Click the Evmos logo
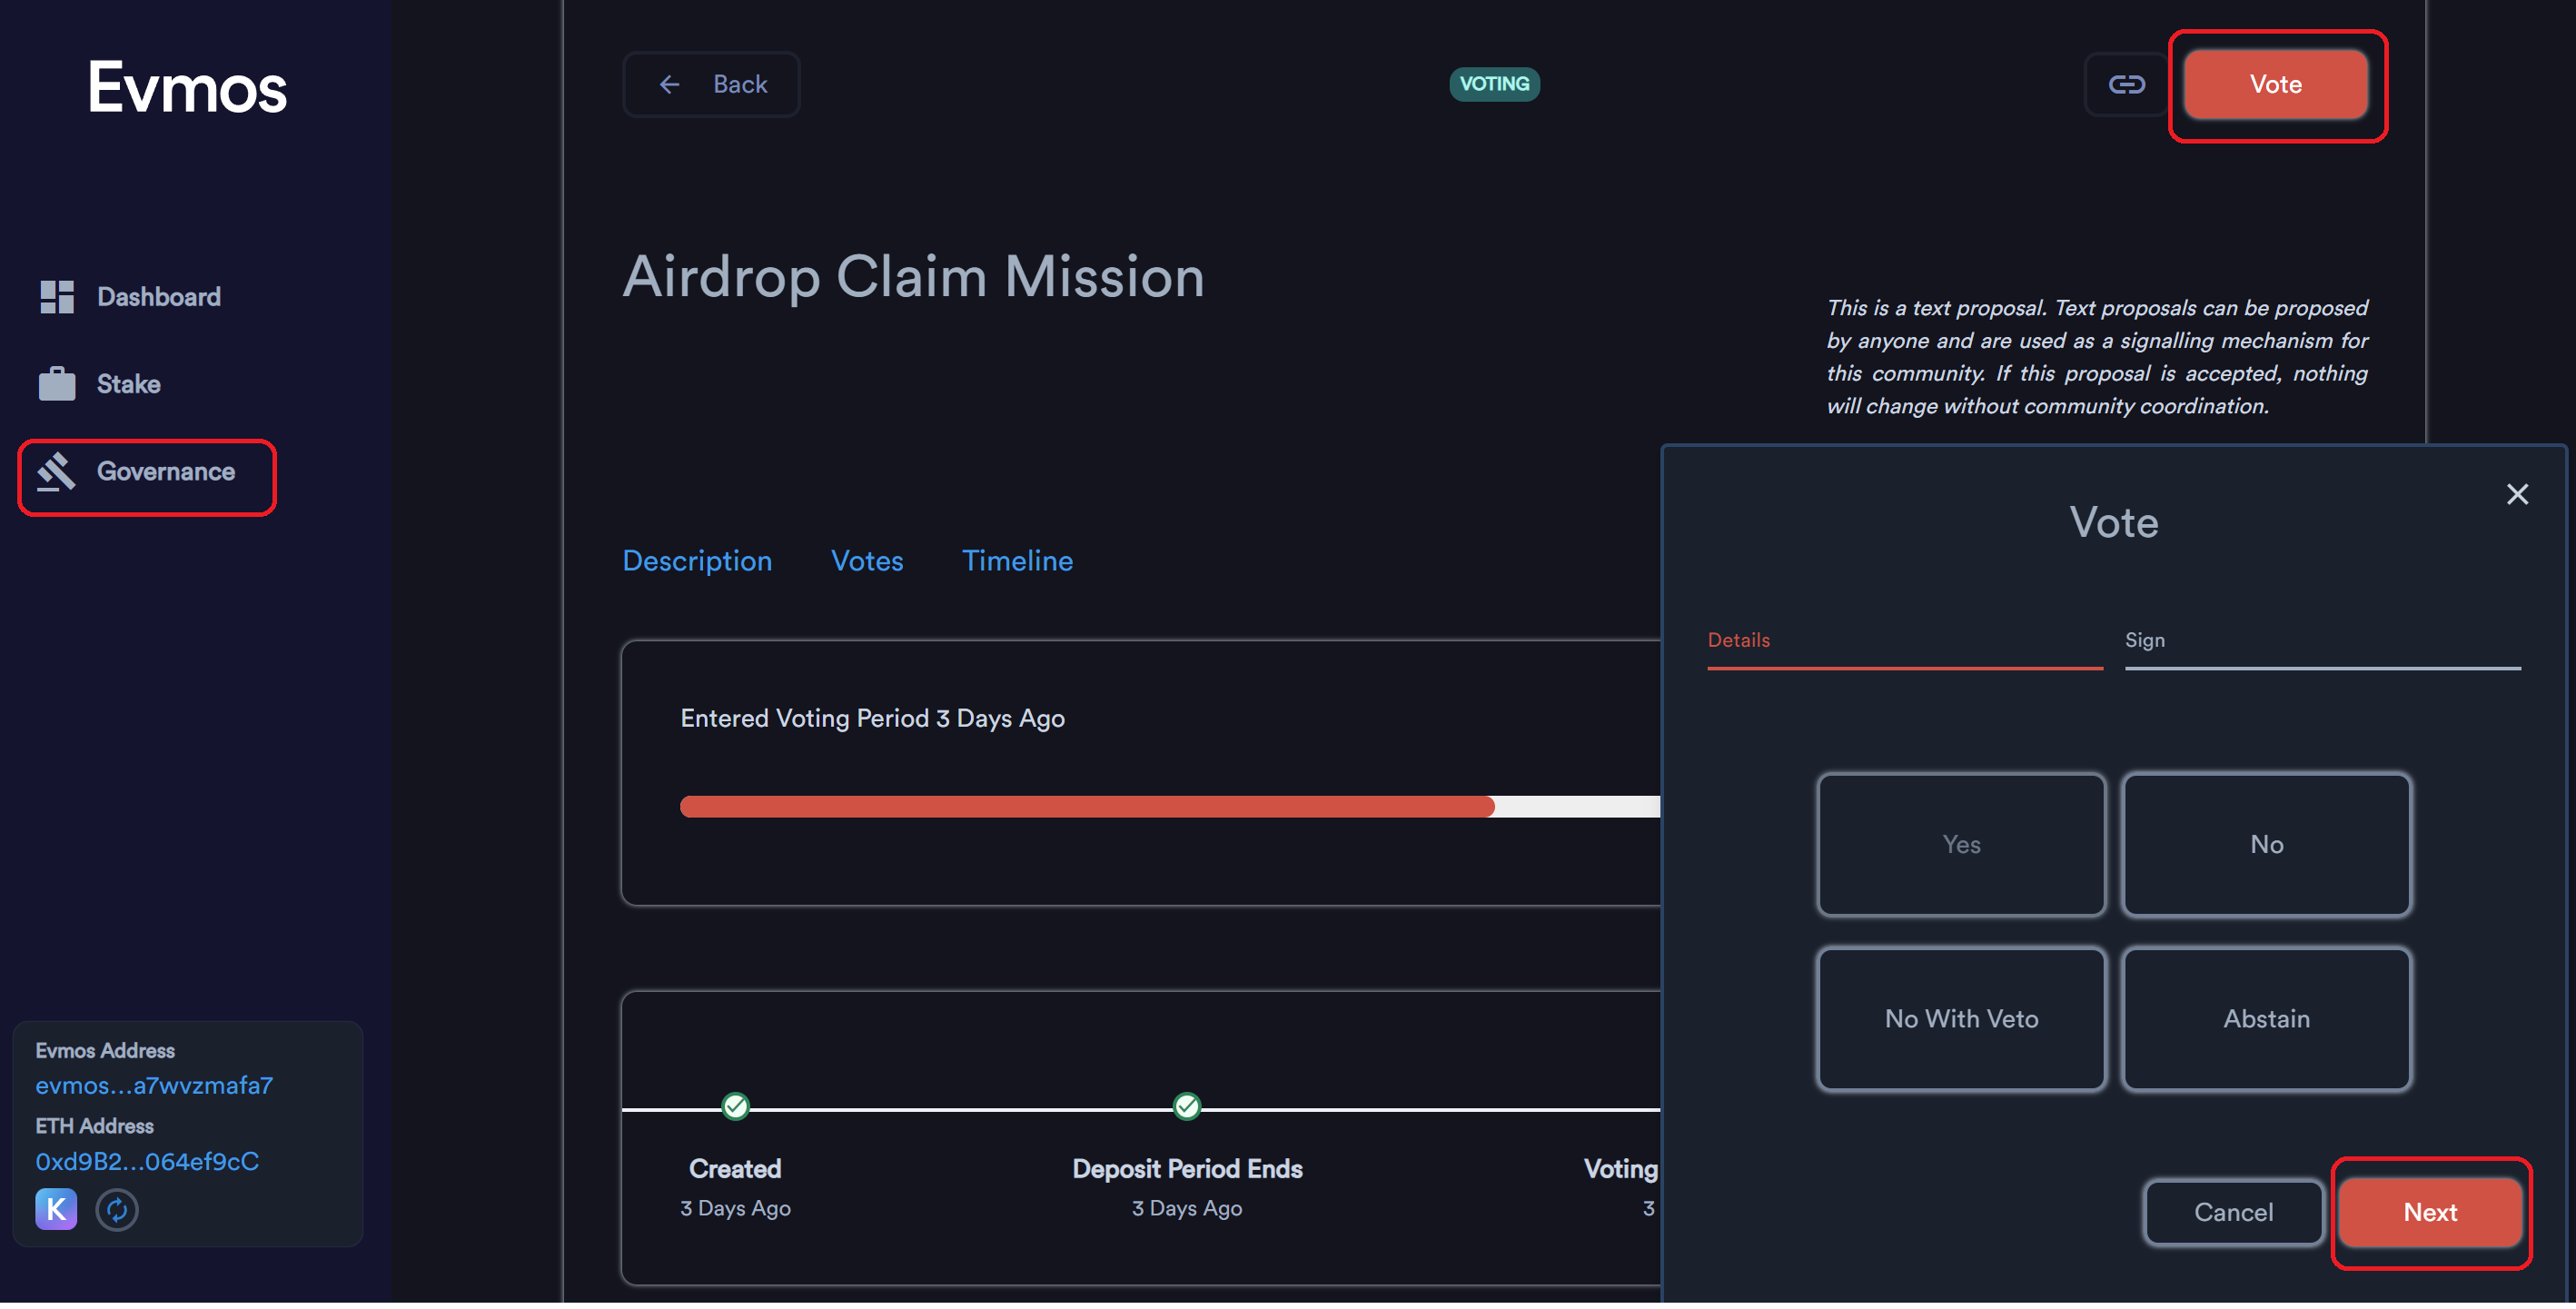The height and width of the screenshot is (1309, 2576). coord(187,87)
